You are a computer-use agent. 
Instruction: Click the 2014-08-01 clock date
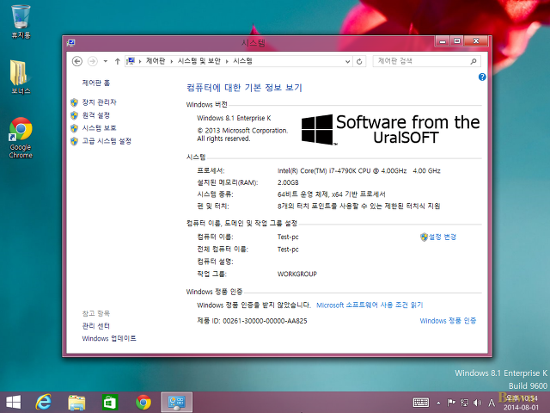pyautogui.click(x=522, y=407)
